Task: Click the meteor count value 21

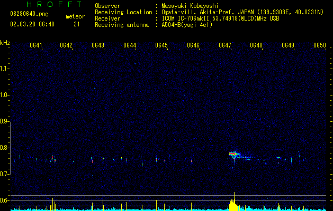Action: tap(77, 24)
